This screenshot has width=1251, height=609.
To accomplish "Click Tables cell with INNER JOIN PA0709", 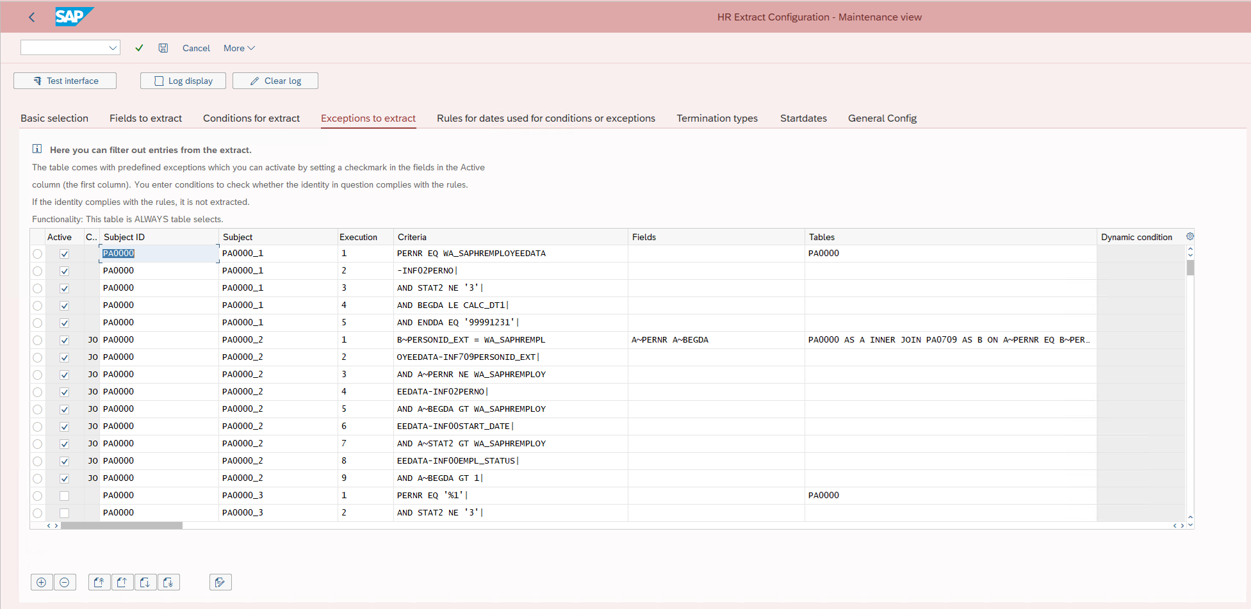I will coord(951,340).
